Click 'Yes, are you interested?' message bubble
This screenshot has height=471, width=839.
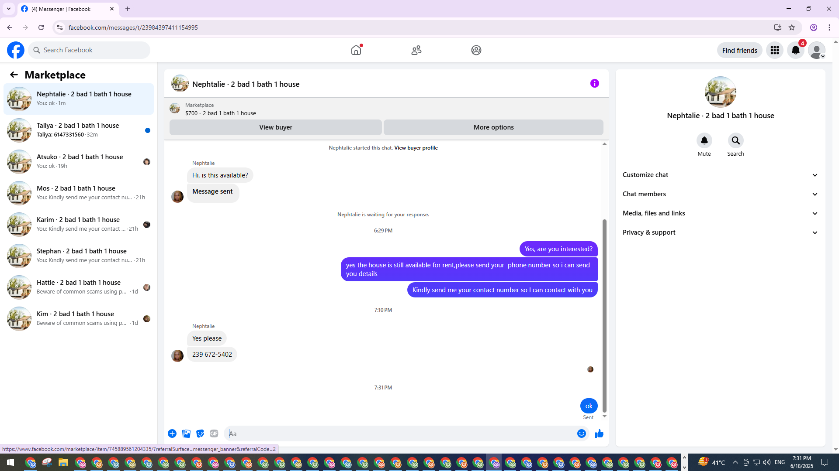(558, 249)
